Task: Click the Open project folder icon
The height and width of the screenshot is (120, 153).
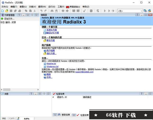Action: pos(7,11)
